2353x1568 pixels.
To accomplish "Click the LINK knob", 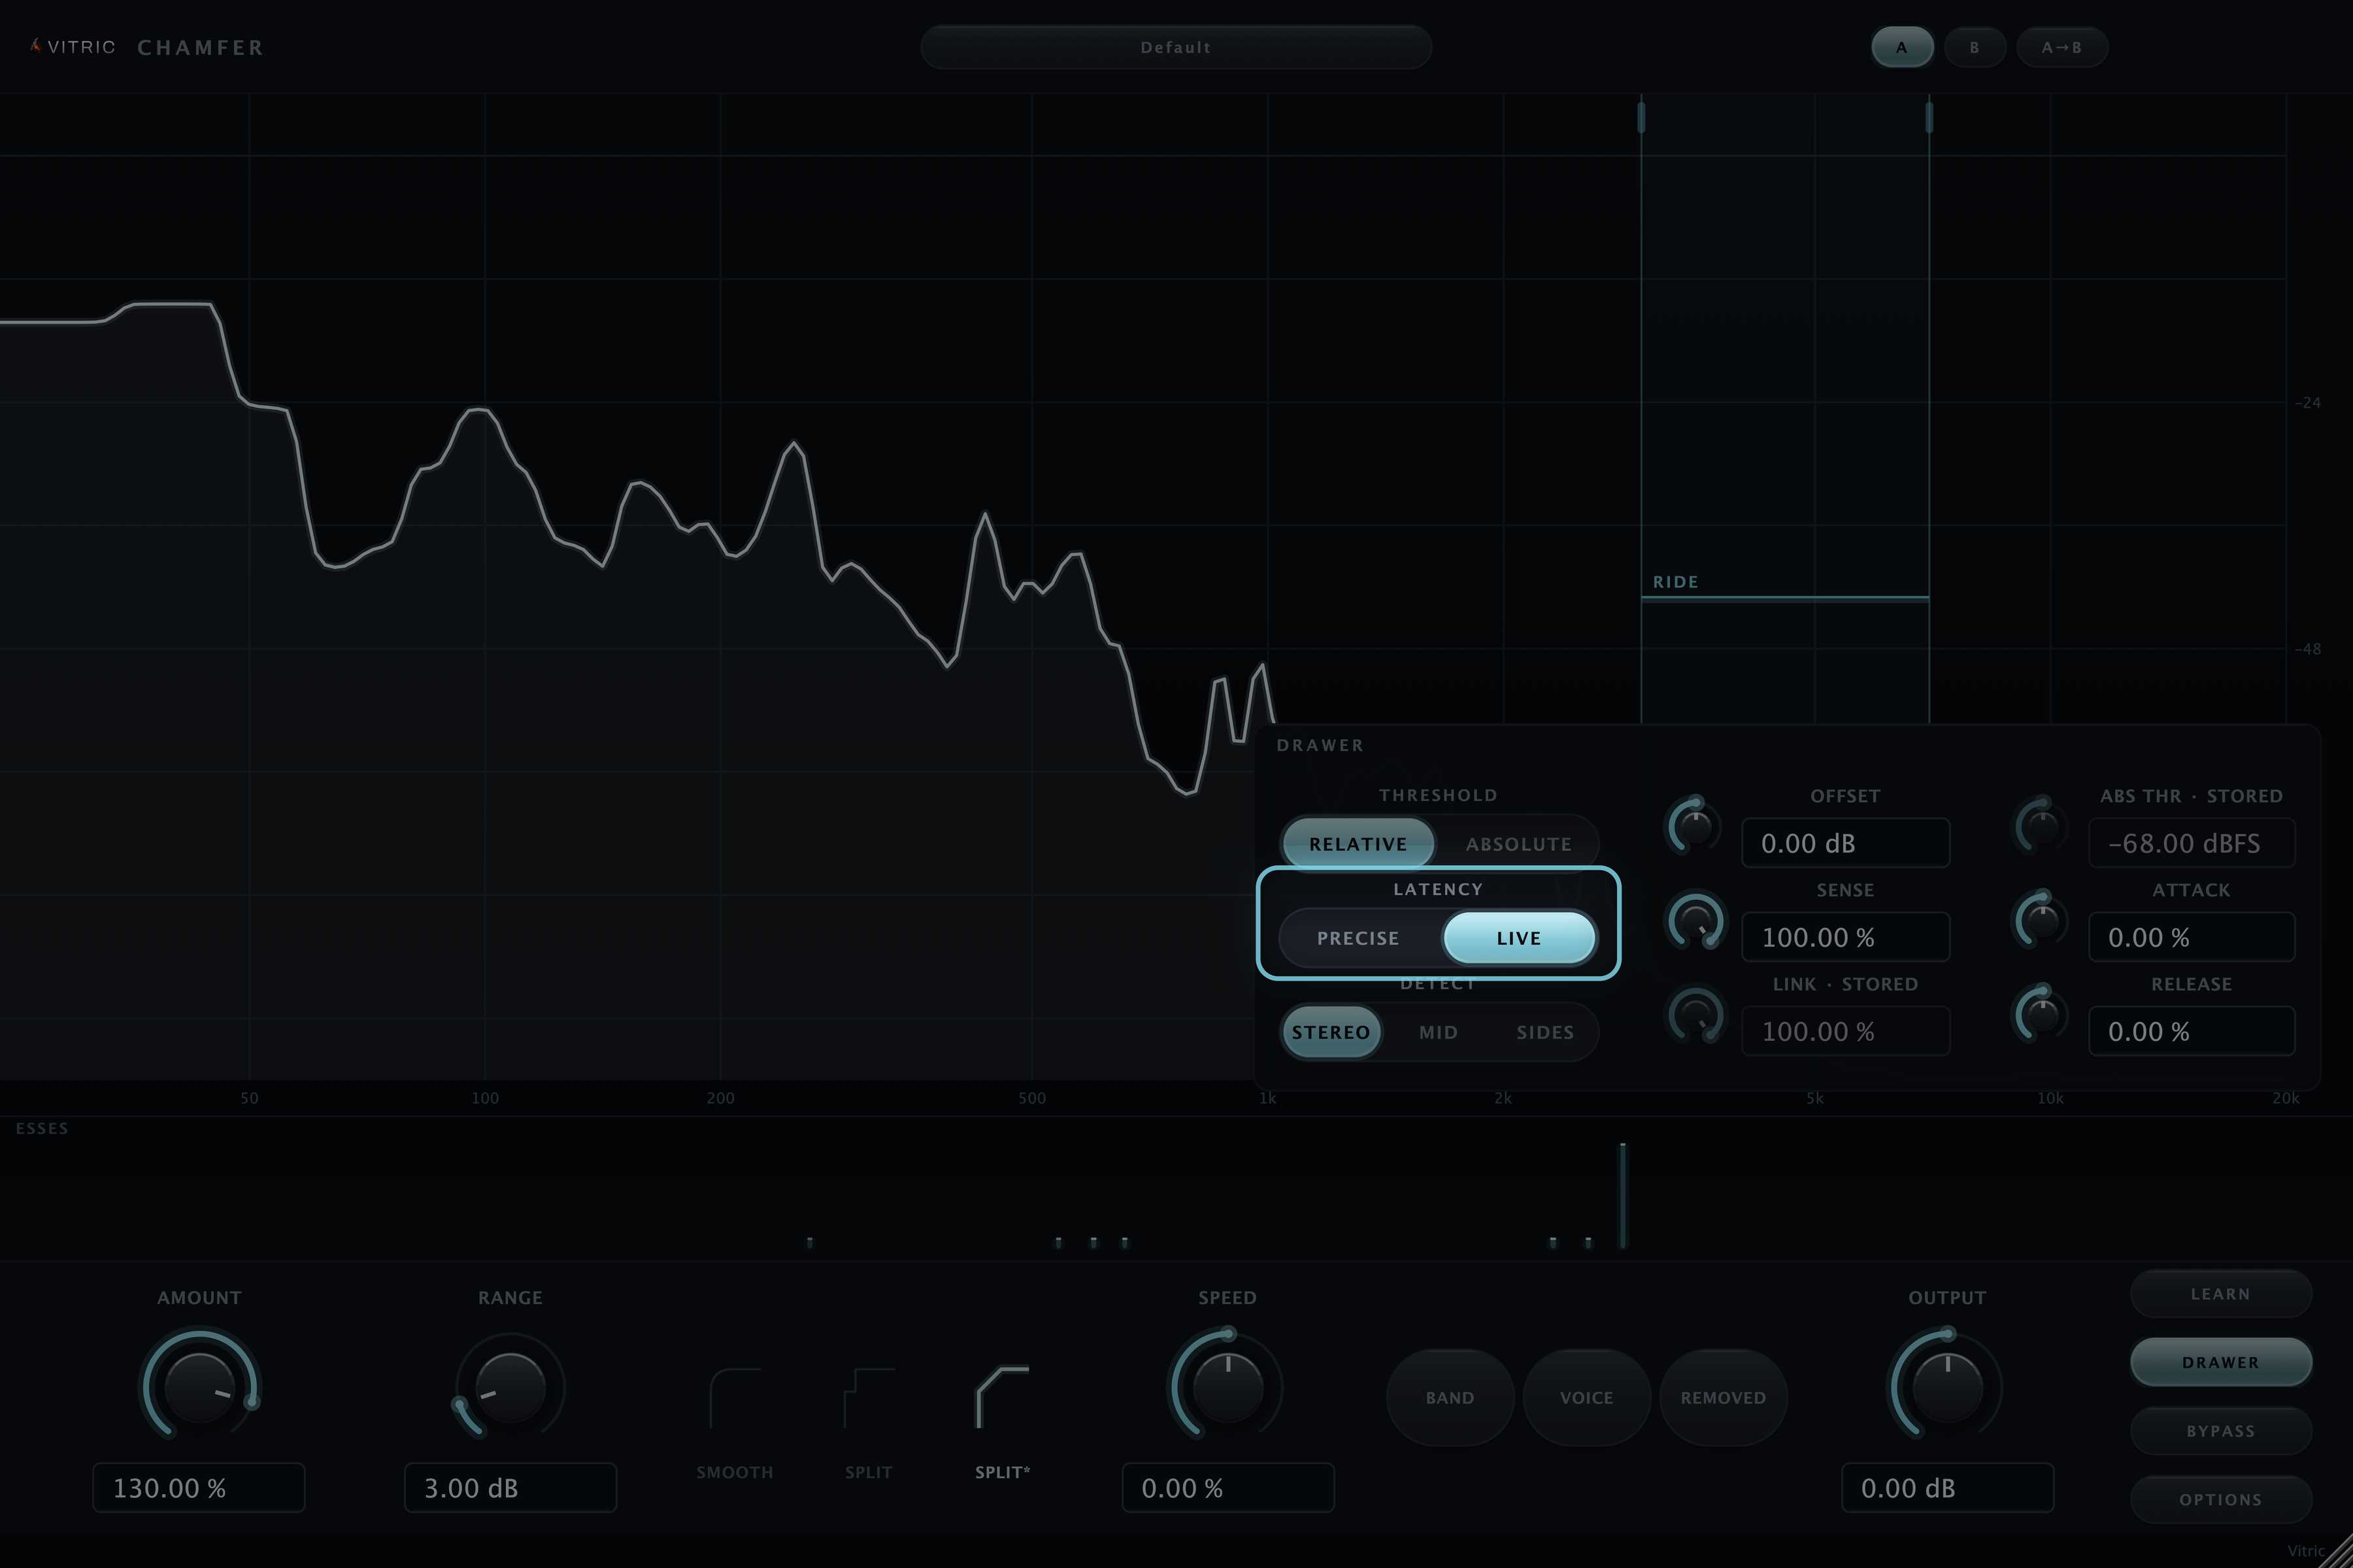I will coord(1695,1015).
